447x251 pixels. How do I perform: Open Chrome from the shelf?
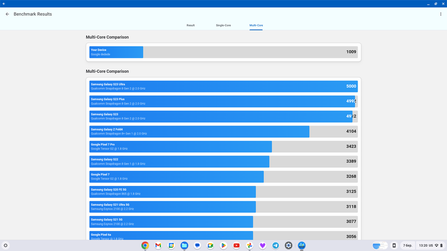(x=145, y=245)
